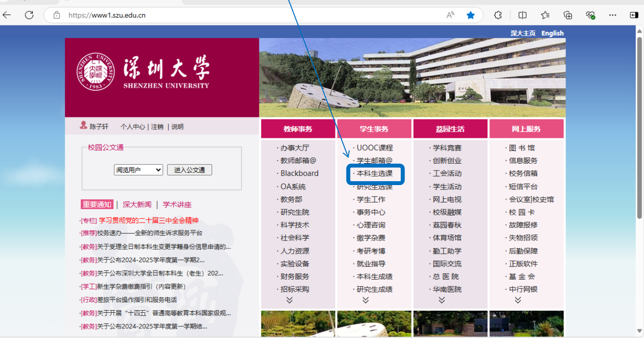
Task: Open notice 新生学杂费缴费指引
Action: pyautogui.click(x=141, y=286)
